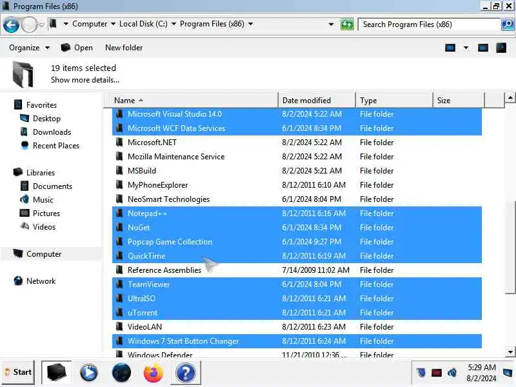Create a New folder
This screenshot has width=516, height=387.
pyautogui.click(x=124, y=48)
